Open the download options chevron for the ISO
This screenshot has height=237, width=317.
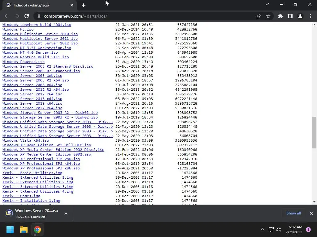click(66, 214)
